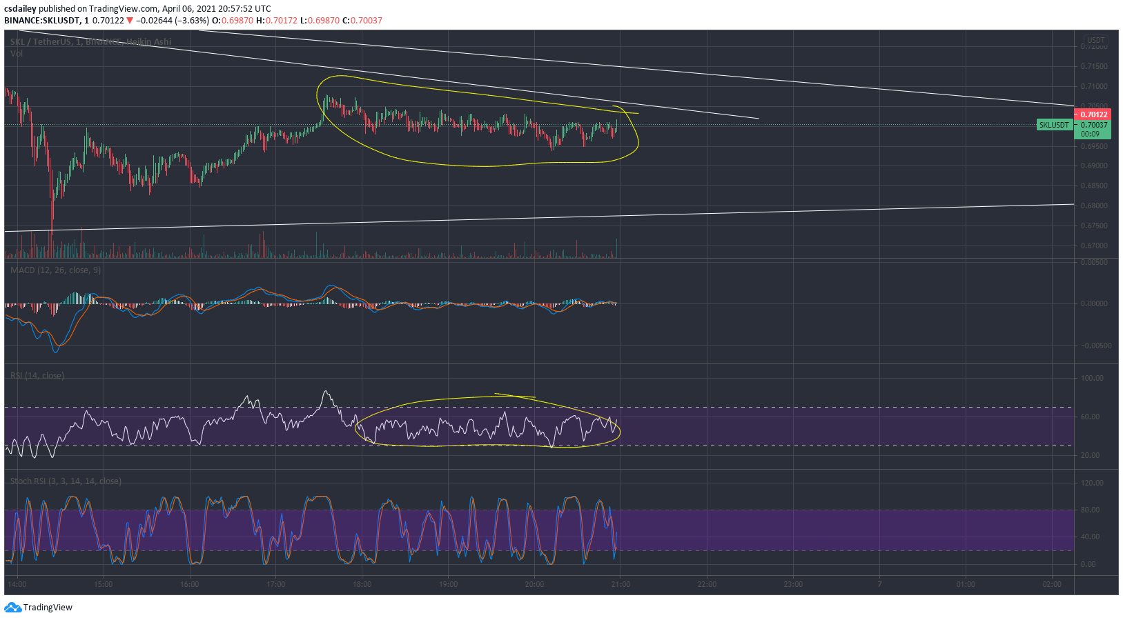Screen dimensions: 1123x620
Task: Click the 100.00 RSI axis label
Action: click(x=1093, y=378)
